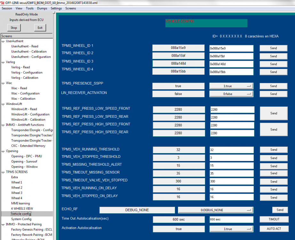Viewport: 295px width, 240px height.
Task: Collapse the TPMS SCREENS tree node
Action: tap(3, 172)
